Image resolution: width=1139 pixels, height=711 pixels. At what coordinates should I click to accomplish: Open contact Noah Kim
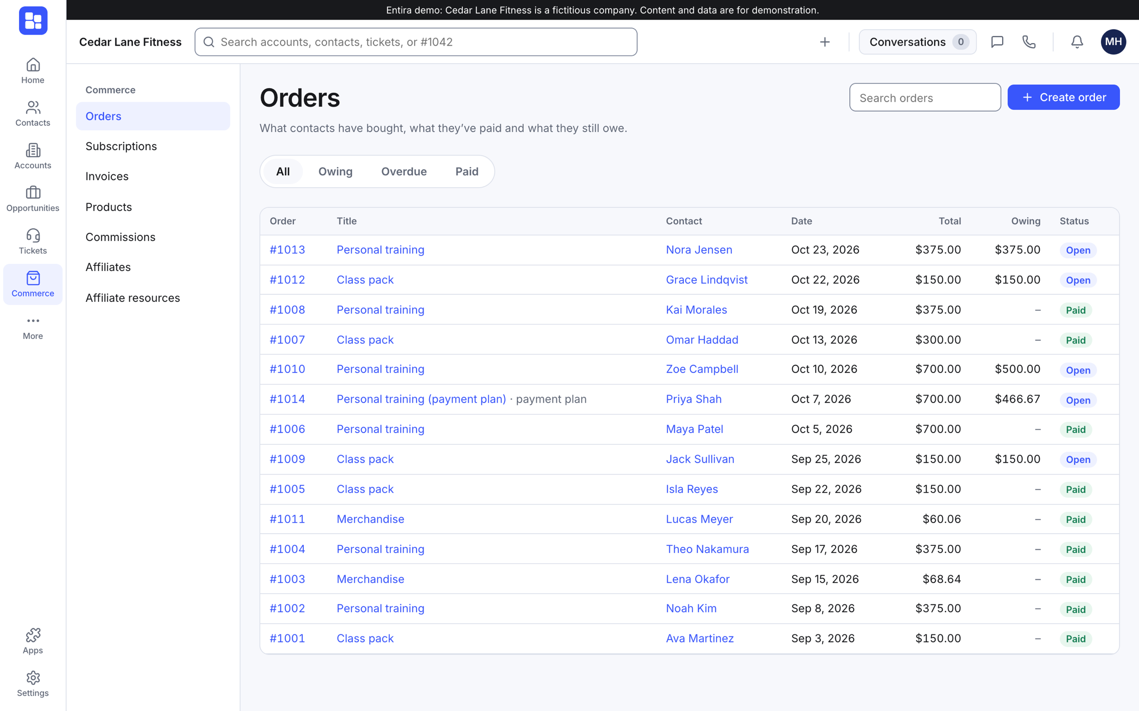point(691,608)
